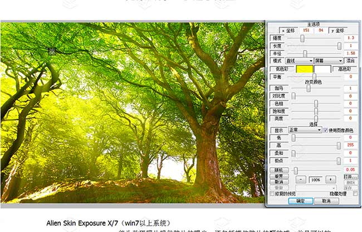The width and height of the screenshot is (362, 232).
Task: Pick the white high color swatch
Action: [322, 69]
